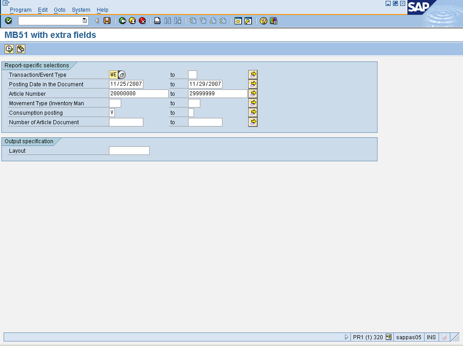Select the Posting Date from field 11/25/2007
463x346 pixels.
(x=126, y=84)
